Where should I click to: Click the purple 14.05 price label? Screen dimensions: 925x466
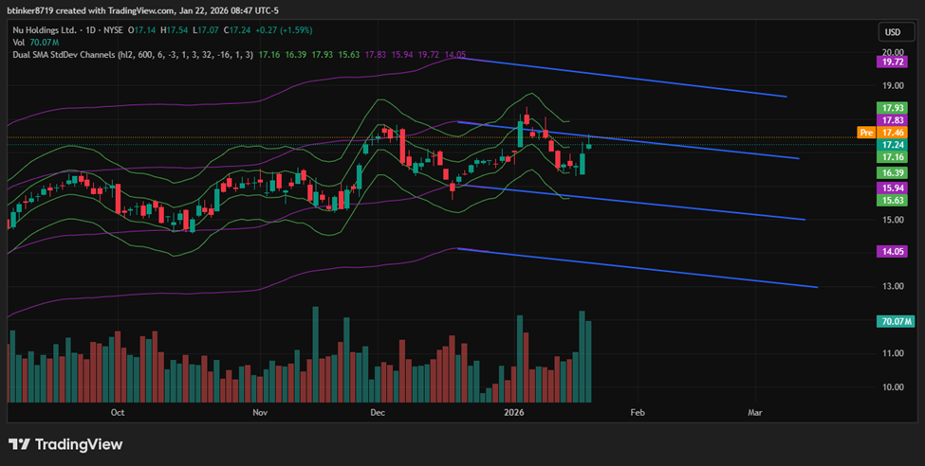[x=894, y=251]
